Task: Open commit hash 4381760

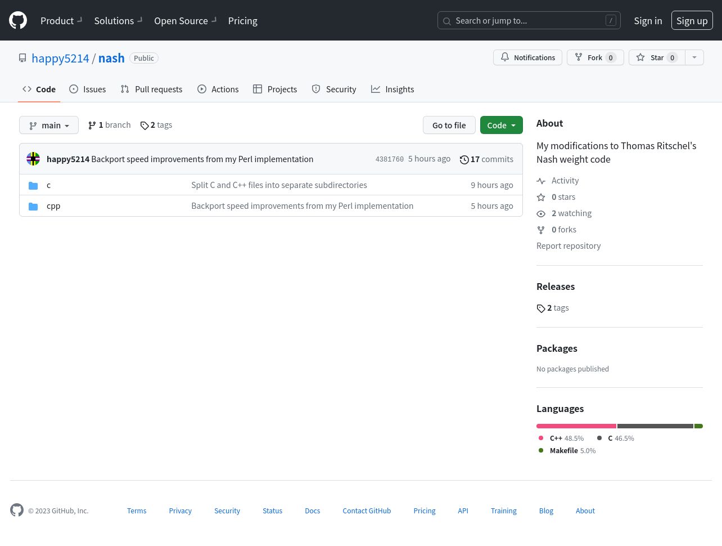Action: coord(390,159)
